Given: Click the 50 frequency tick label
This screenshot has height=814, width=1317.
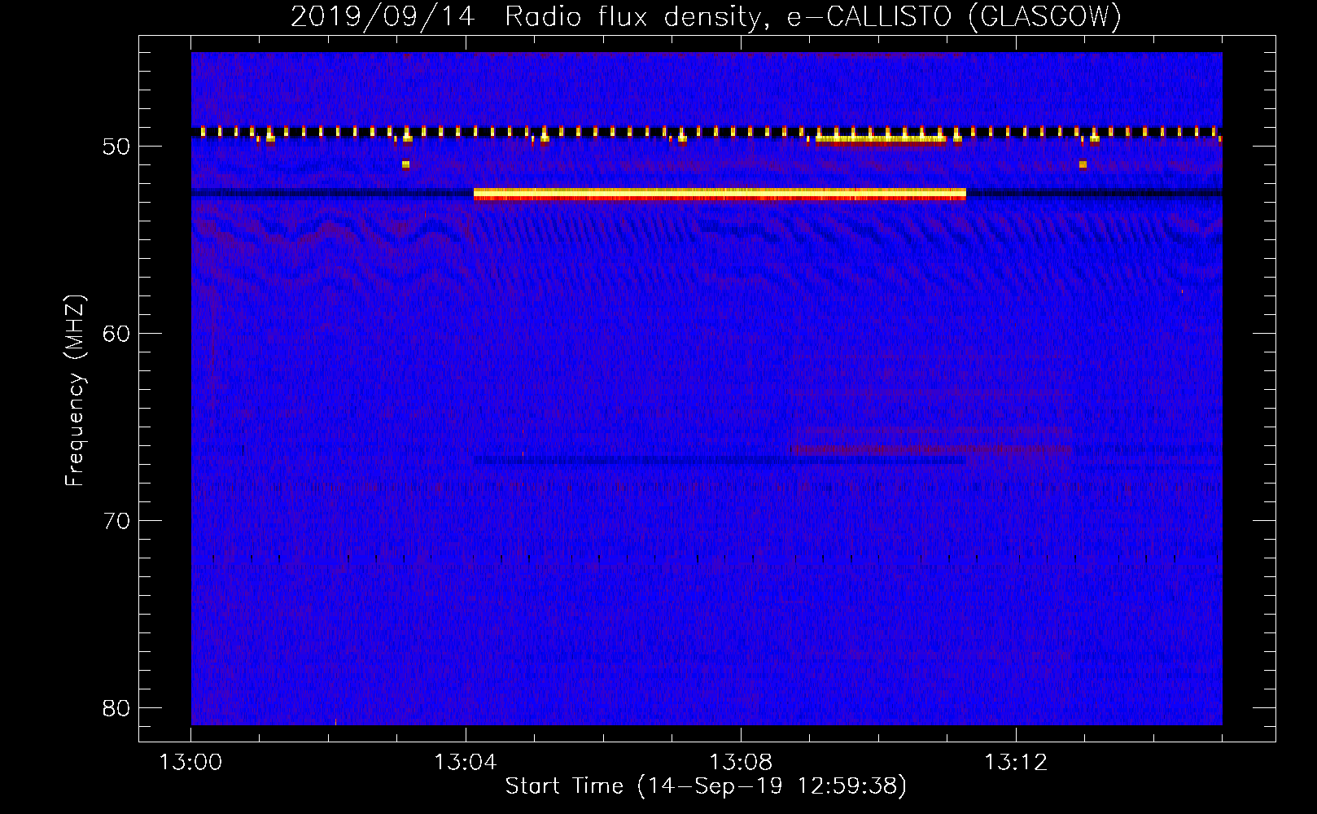Looking at the screenshot, I should (116, 147).
